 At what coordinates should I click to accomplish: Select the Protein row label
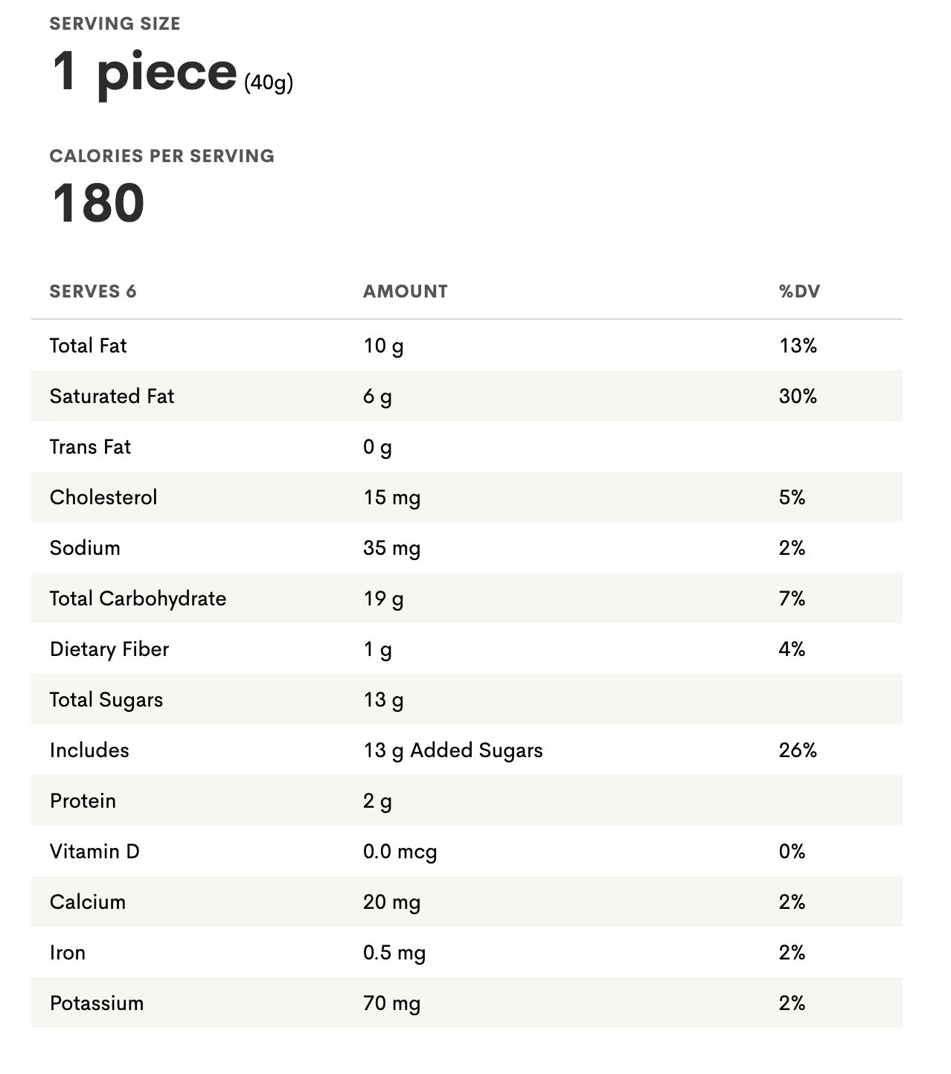(83, 801)
